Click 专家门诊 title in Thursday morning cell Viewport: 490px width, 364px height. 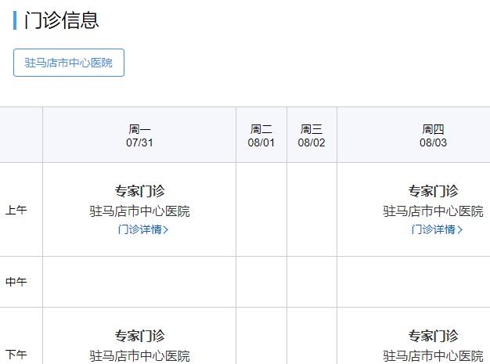433,191
